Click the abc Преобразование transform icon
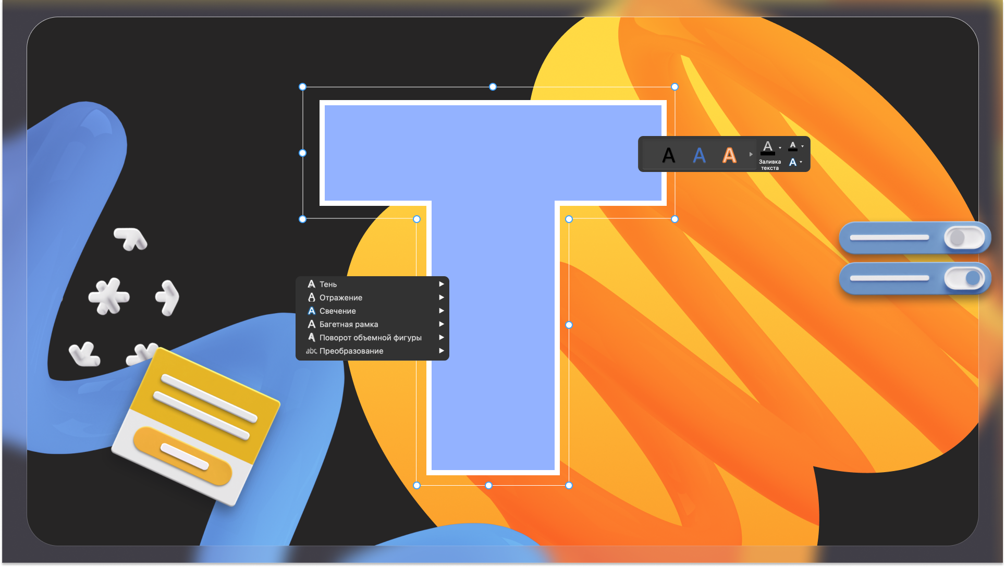This screenshot has width=1005, height=567. [311, 351]
